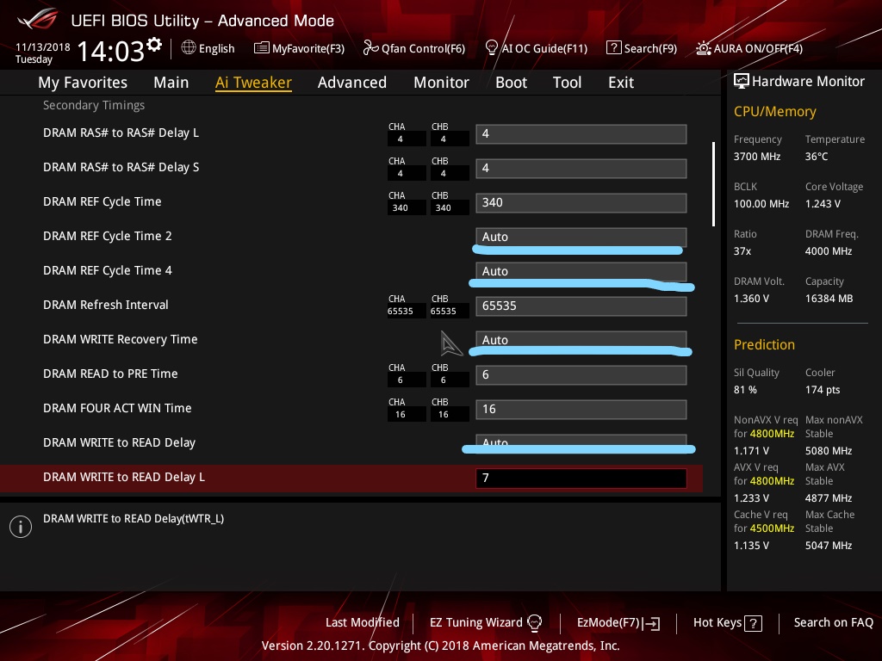Select the Ai Tweaker tab

pyautogui.click(x=253, y=83)
